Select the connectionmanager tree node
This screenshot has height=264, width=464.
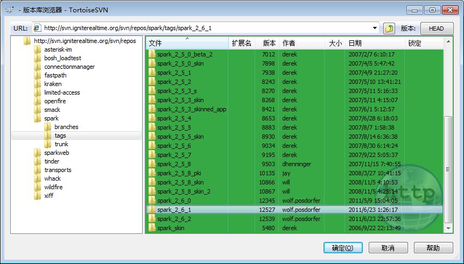pyautogui.click(x=69, y=67)
